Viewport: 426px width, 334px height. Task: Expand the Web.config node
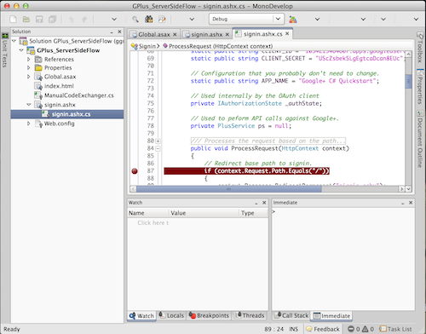[28, 124]
